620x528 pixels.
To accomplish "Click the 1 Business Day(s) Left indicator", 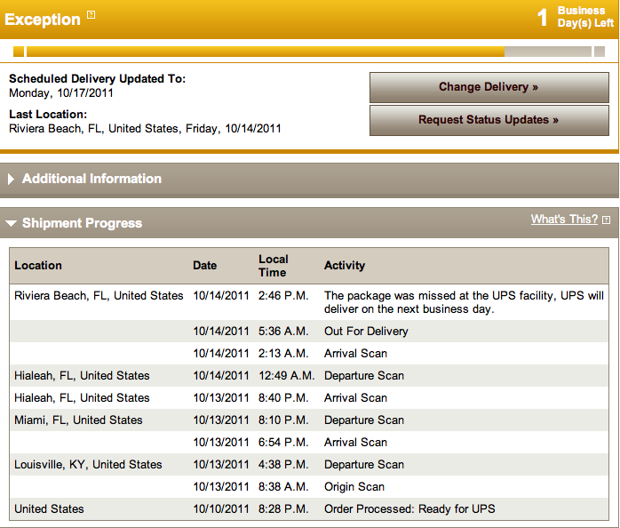I will 576,17.
